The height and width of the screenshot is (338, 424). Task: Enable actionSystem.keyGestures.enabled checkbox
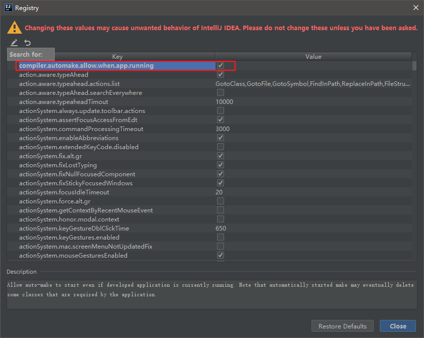coord(221,237)
